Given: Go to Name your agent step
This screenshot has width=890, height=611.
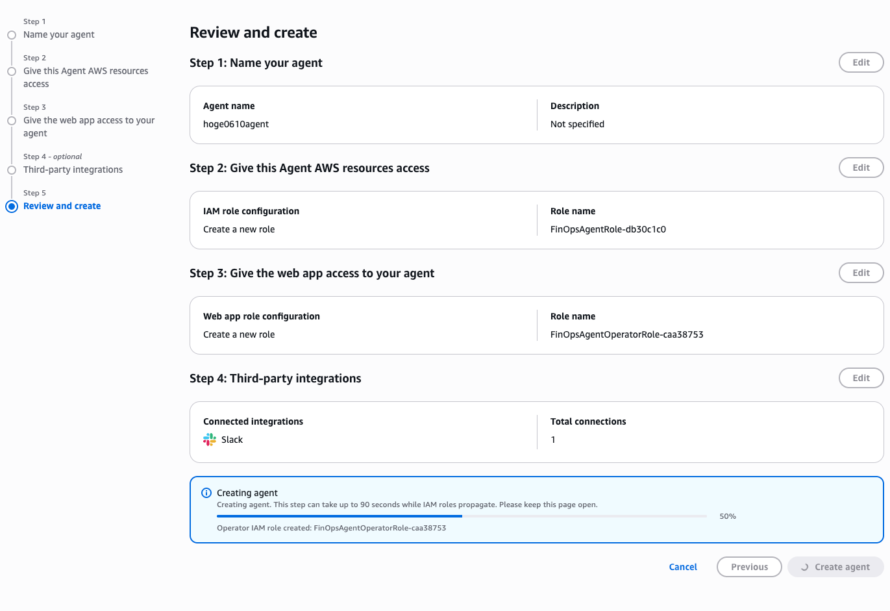Looking at the screenshot, I should (x=59, y=34).
